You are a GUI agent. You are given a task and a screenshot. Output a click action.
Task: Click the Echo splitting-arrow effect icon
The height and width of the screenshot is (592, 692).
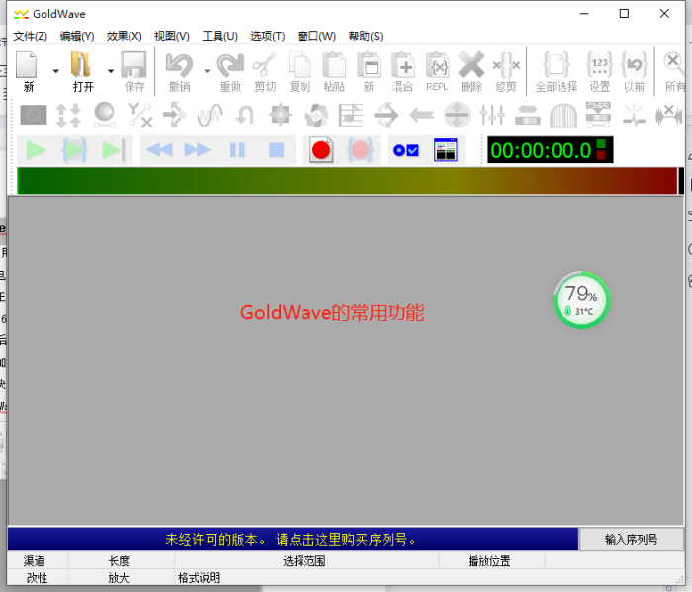click(x=175, y=115)
